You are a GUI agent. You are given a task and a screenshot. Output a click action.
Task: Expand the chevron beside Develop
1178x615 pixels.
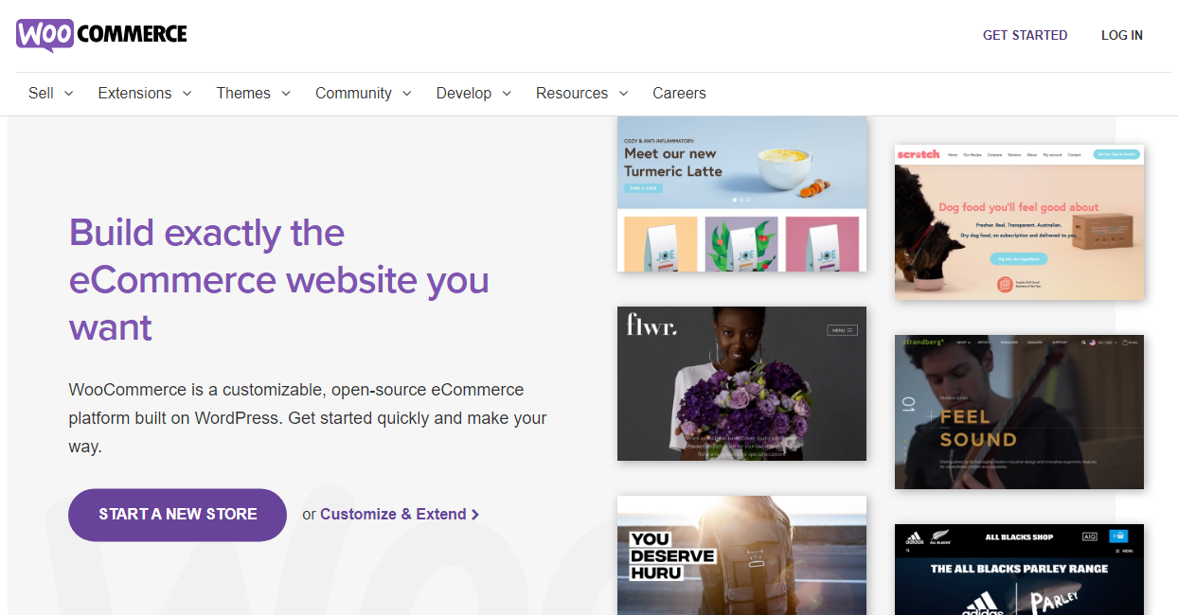point(507,94)
